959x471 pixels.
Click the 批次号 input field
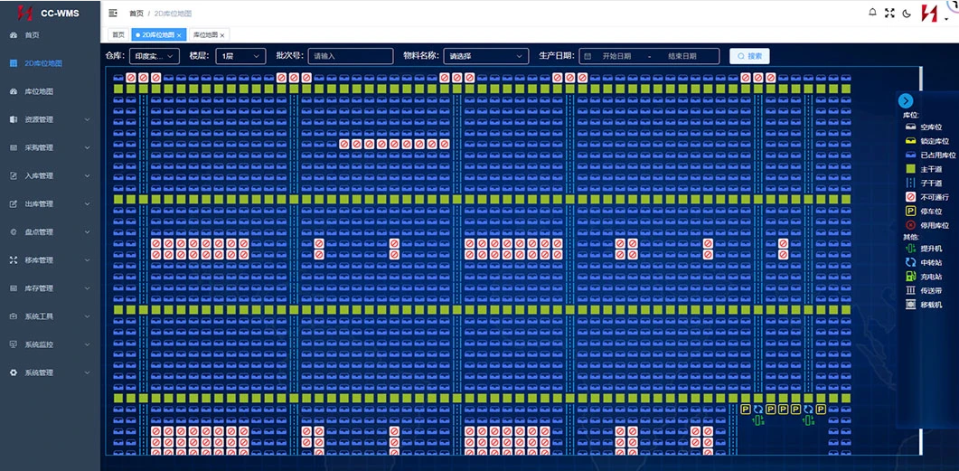click(x=351, y=56)
